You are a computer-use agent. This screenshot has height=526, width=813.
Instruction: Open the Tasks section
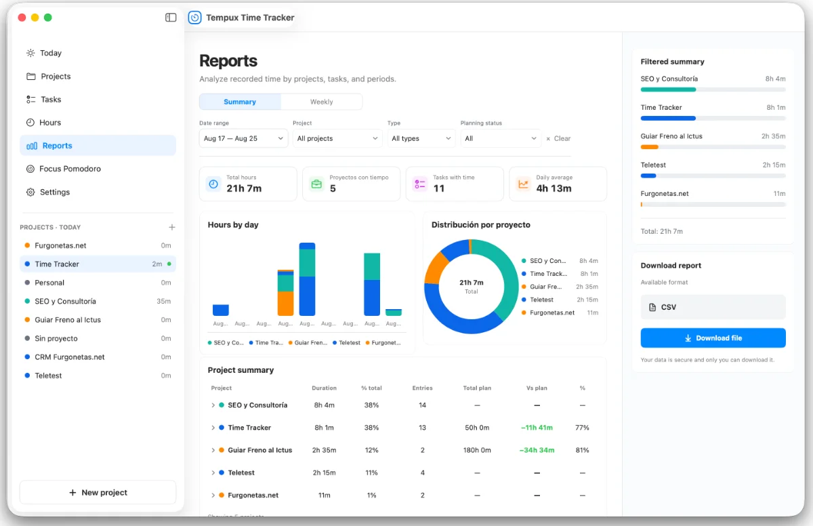[x=98, y=100]
